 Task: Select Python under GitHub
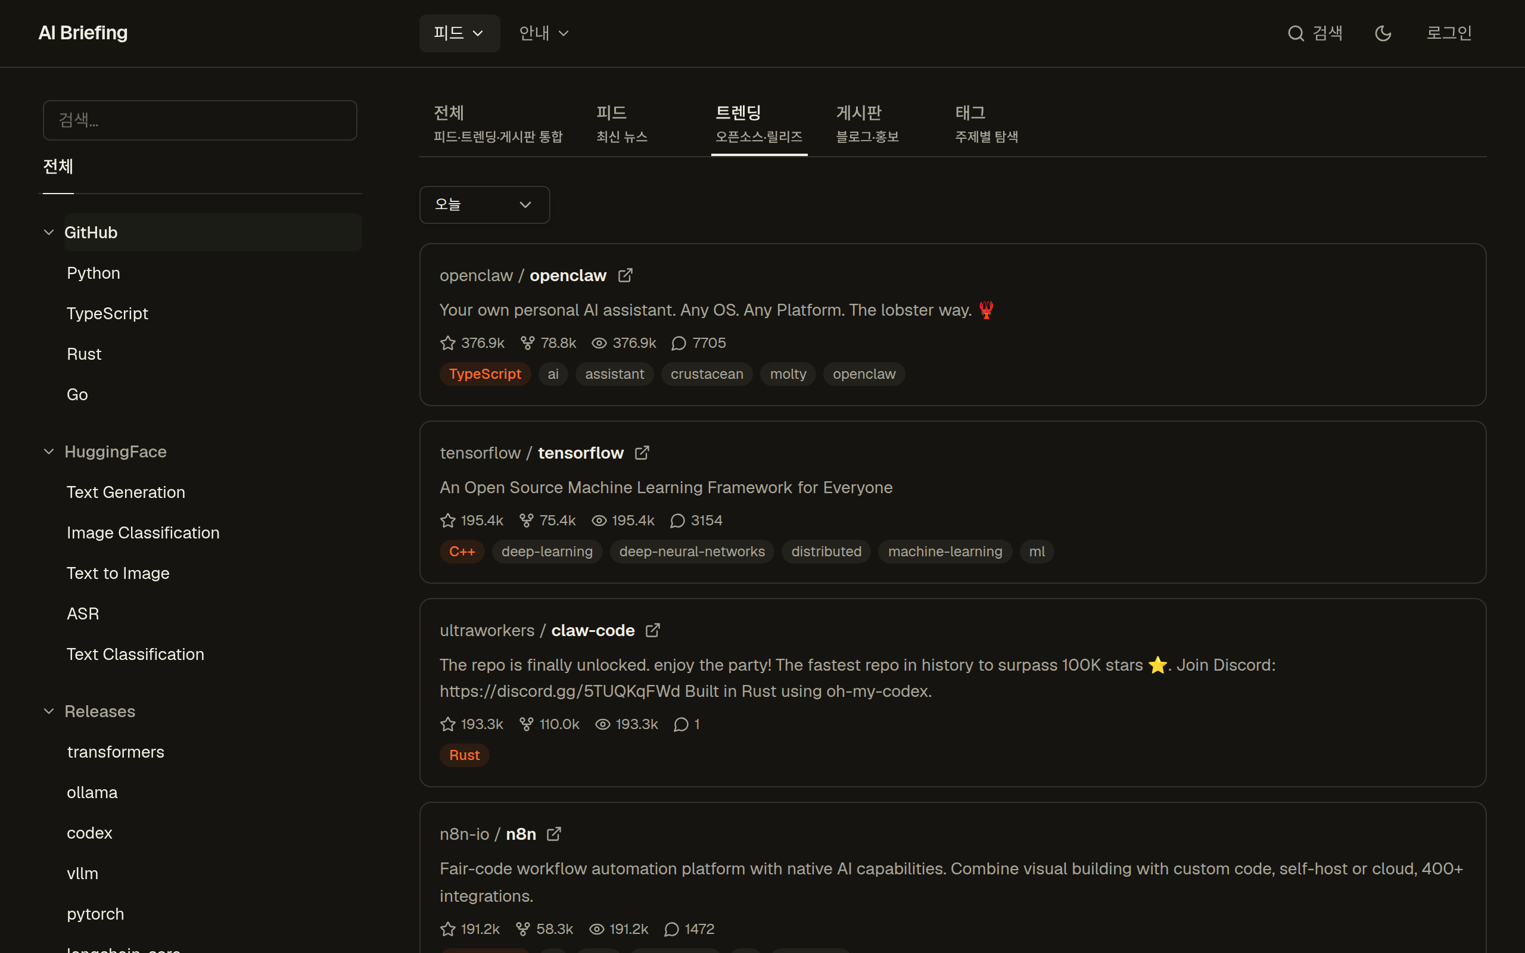(94, 273)
